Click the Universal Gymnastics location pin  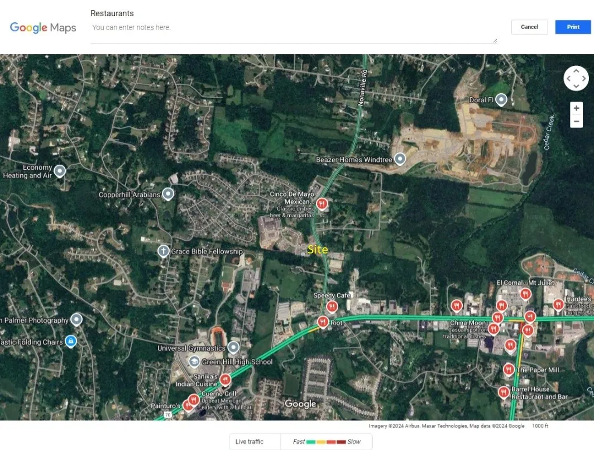pyautogui.click(x=233, y=347)
